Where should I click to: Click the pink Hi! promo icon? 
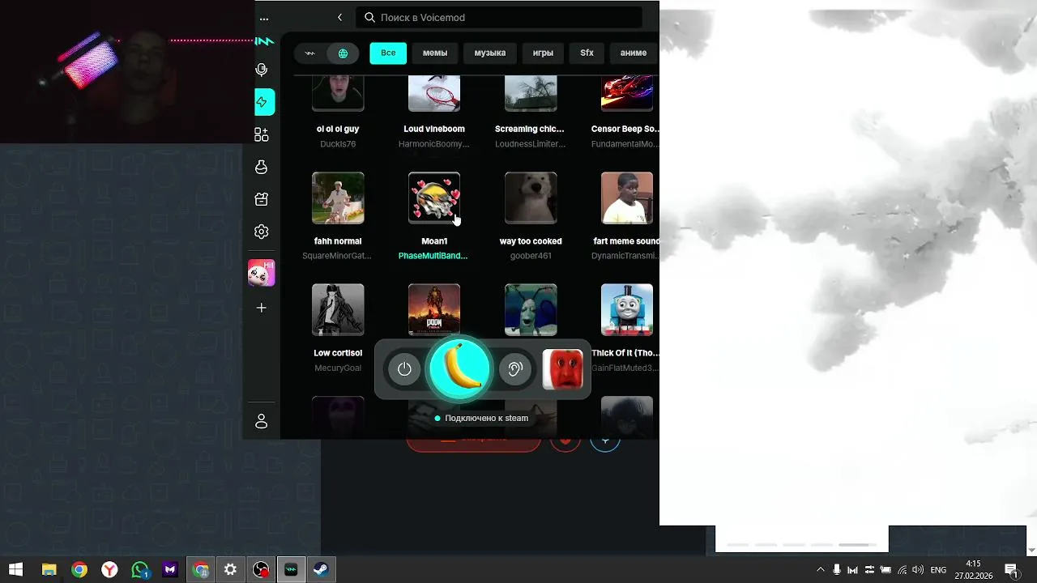[261, 273]
